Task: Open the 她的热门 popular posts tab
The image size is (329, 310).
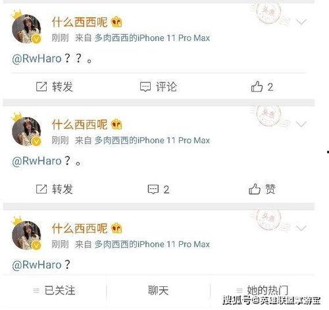Action: (263, 290)
